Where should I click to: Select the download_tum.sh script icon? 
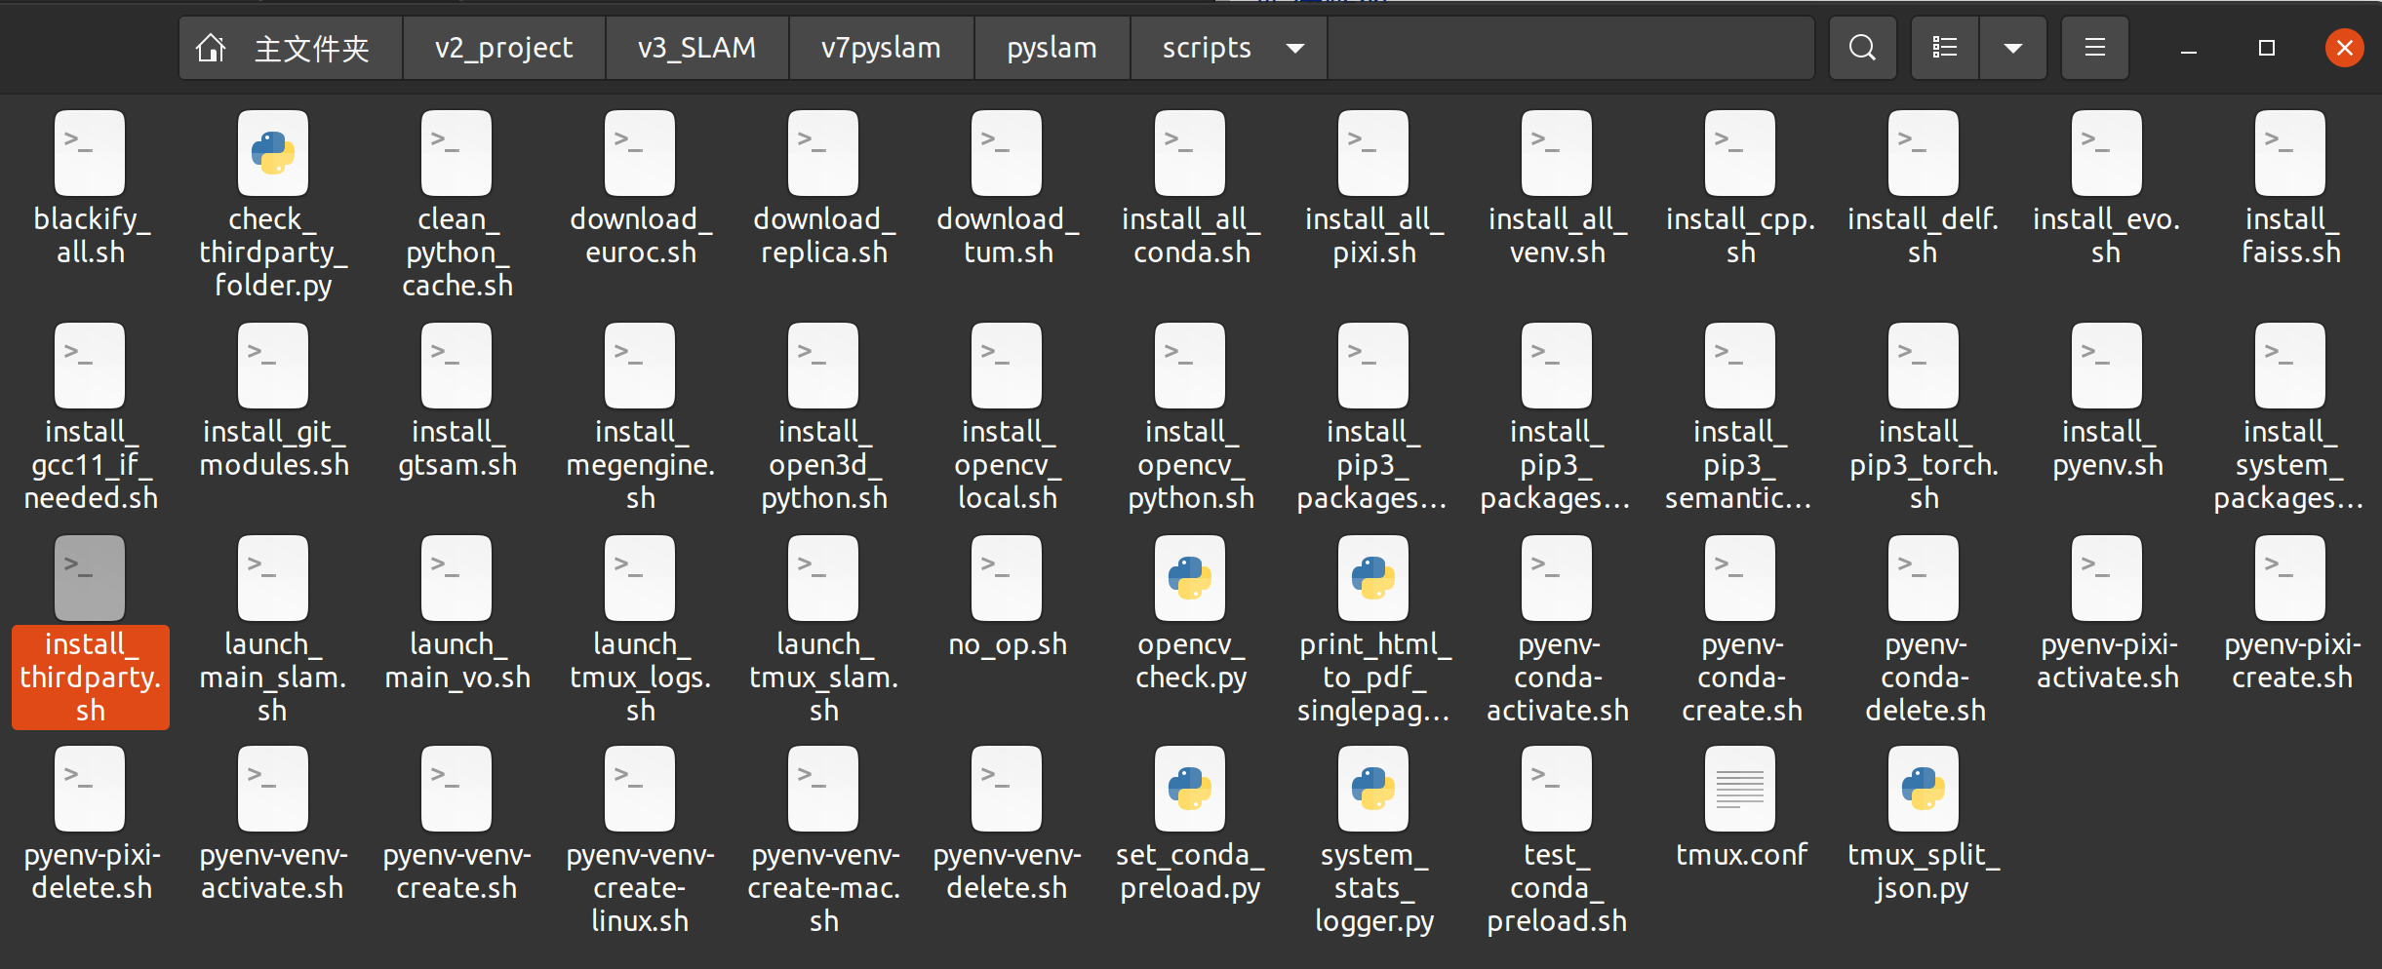[x=1007, y=153]
